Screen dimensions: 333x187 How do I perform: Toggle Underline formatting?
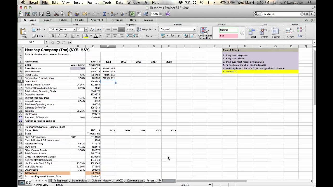pos(66,36)
